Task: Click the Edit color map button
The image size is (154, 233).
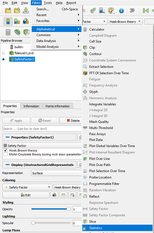Action: point(26,195)
